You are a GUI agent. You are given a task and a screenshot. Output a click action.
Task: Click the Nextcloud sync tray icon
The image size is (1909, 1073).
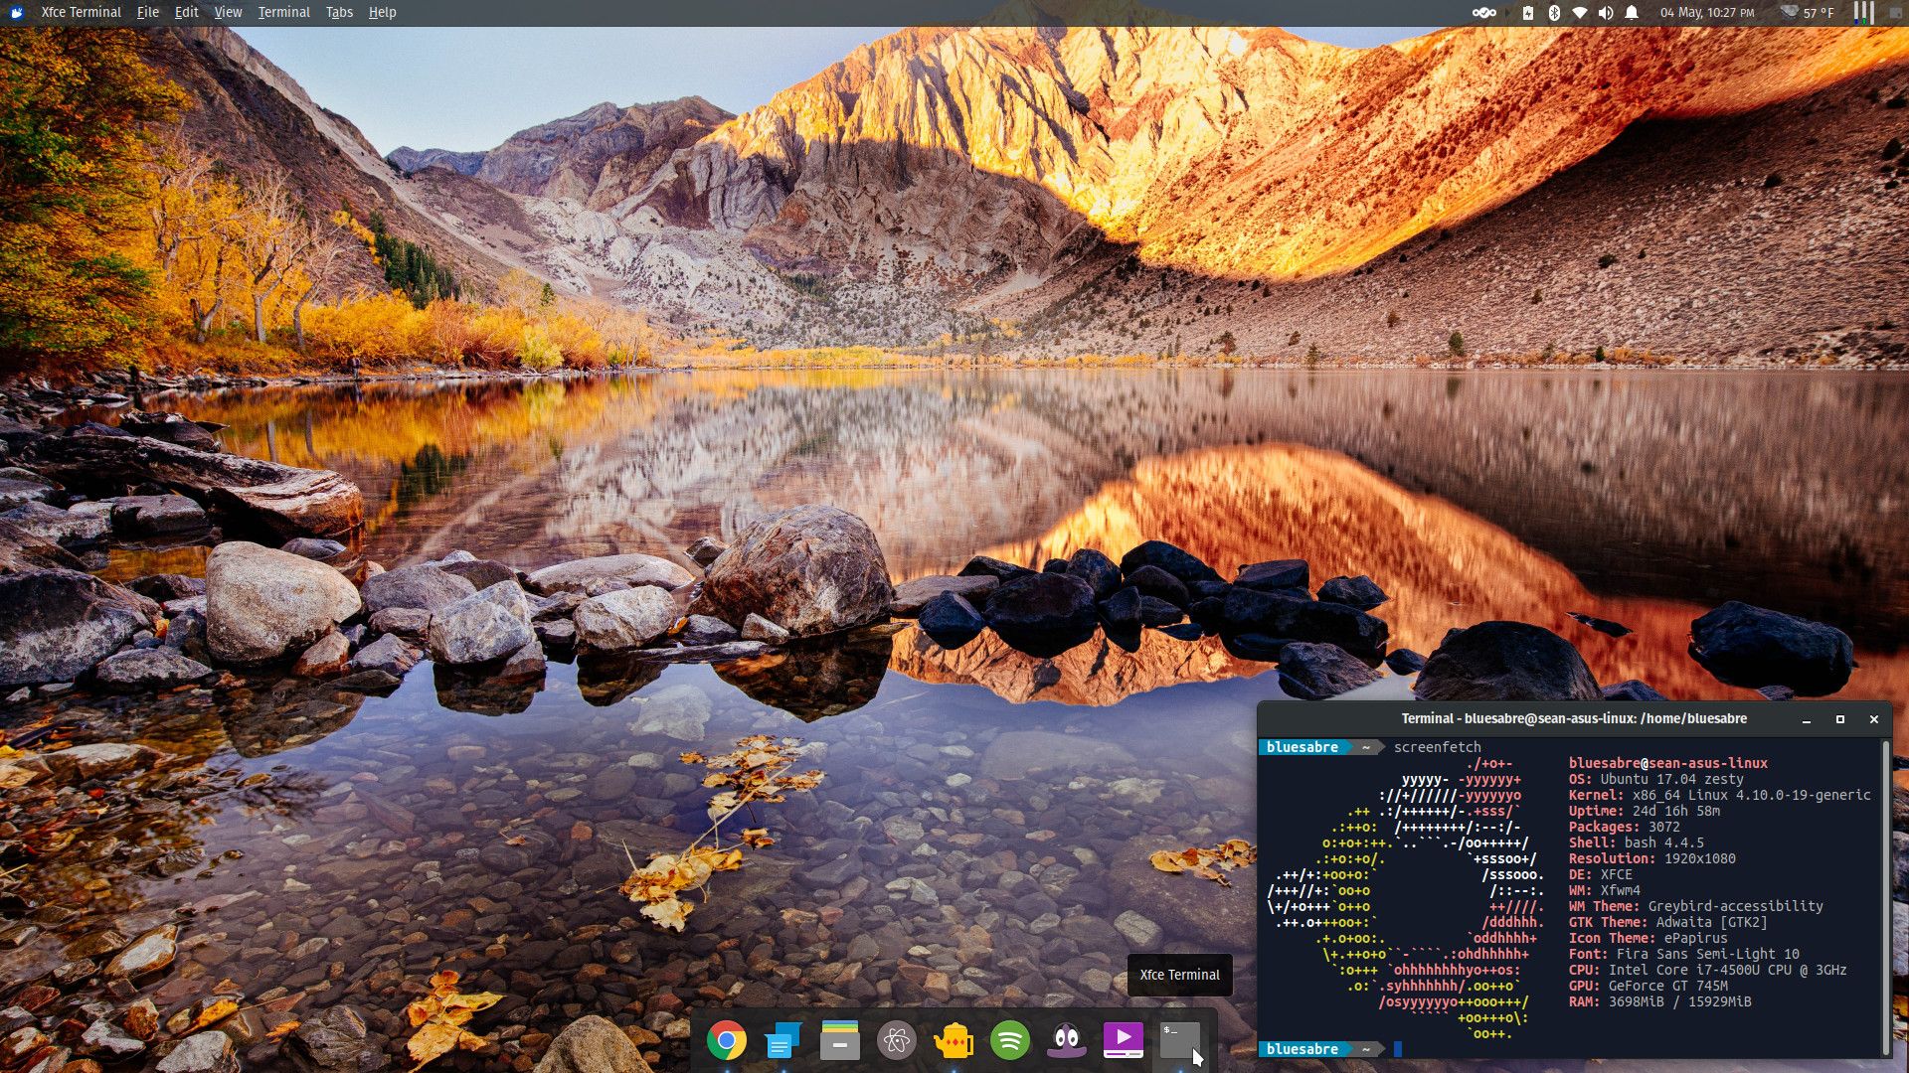point(1483,13)
